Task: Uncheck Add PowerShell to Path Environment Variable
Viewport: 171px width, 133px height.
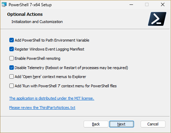Action: 11,40
